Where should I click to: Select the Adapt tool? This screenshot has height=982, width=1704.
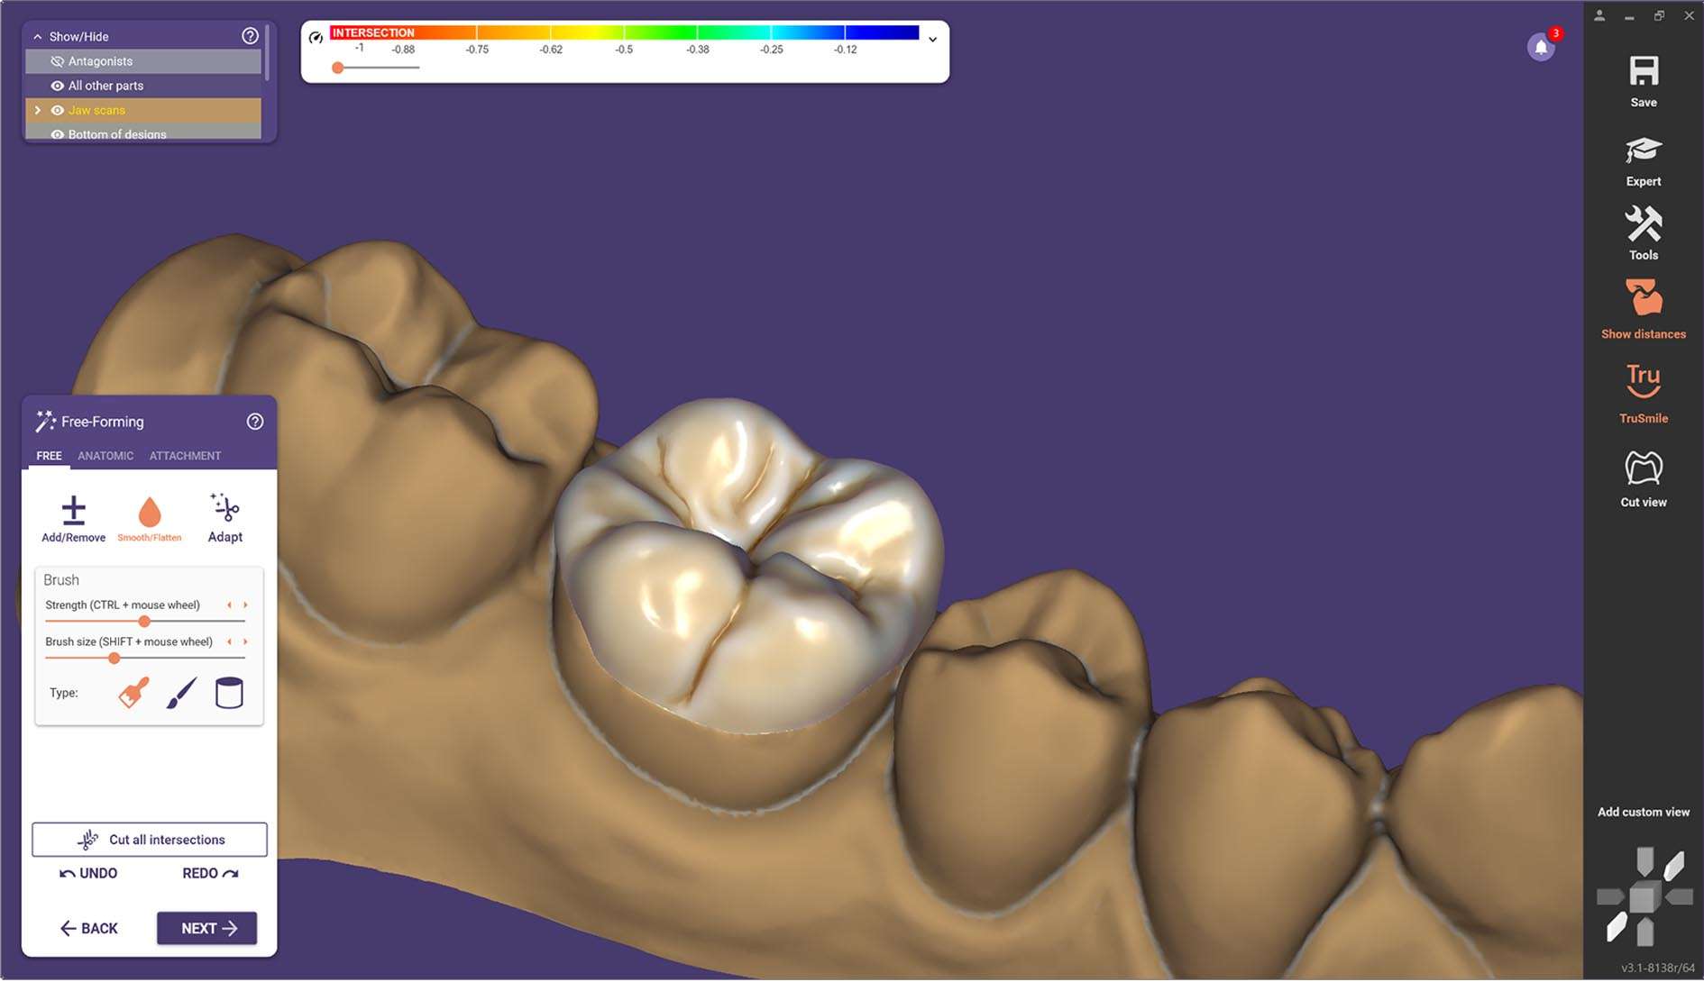tap(224, 511)
